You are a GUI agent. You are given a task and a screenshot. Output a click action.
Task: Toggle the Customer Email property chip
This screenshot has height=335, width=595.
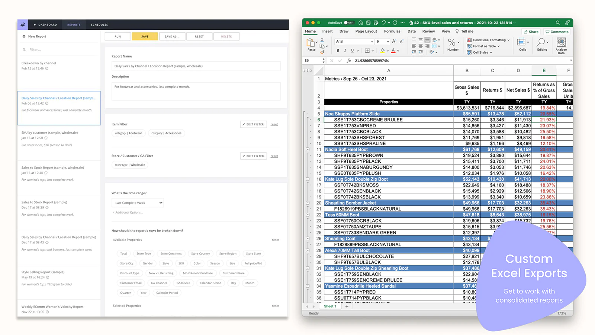pos(131,283)
